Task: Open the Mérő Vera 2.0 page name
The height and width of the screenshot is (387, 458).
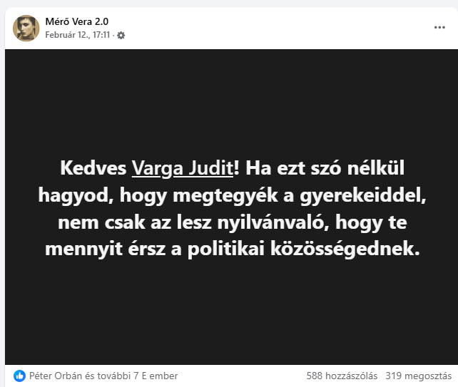Action: point(77,21)
